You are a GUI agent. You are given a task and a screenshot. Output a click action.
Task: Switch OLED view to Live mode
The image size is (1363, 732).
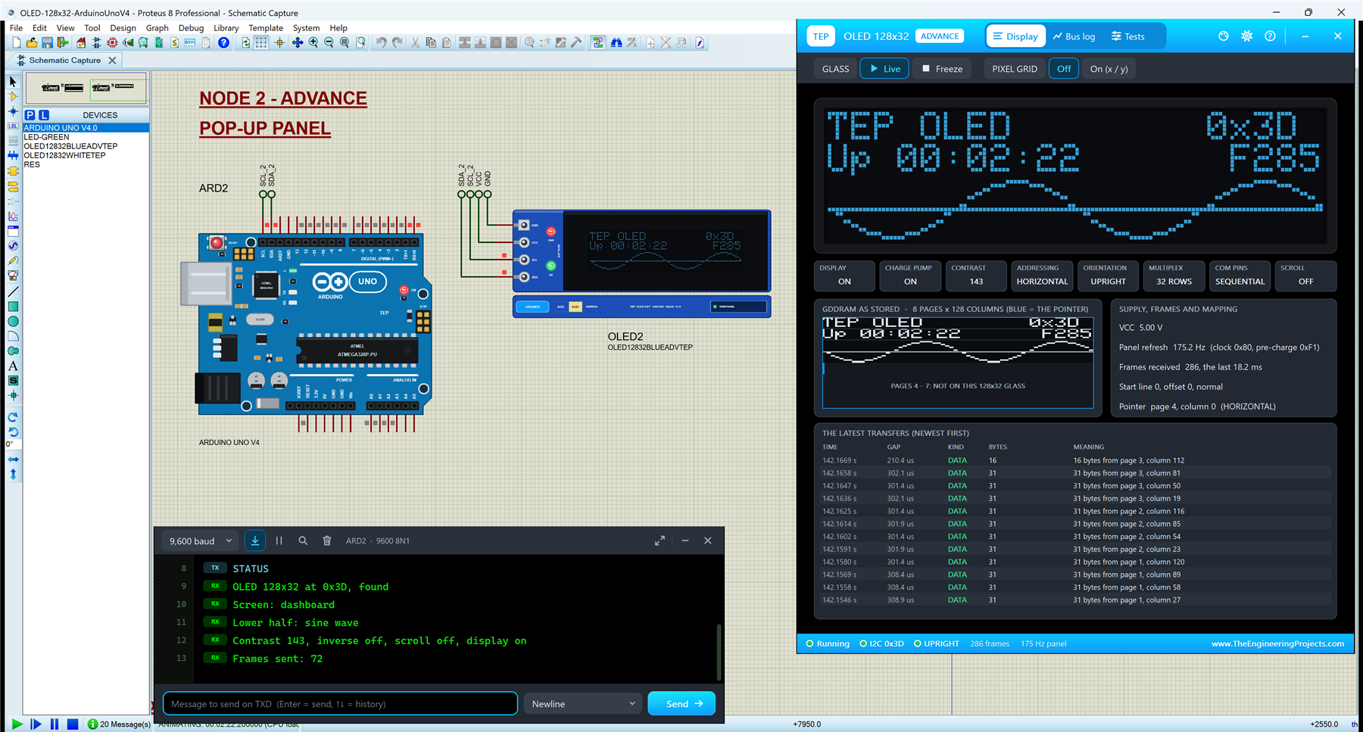[884, 69]
